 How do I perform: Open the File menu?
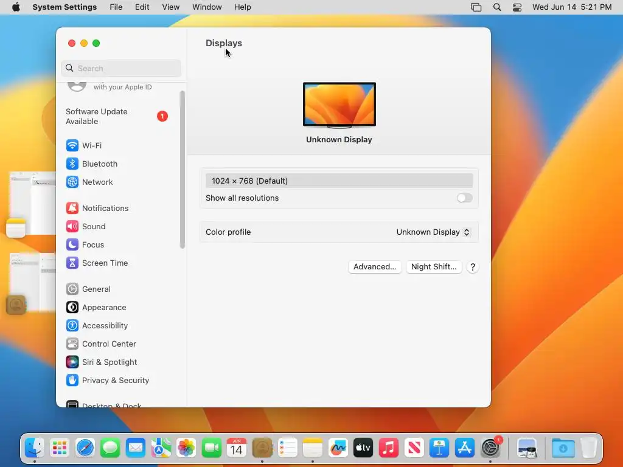(116, 7)
